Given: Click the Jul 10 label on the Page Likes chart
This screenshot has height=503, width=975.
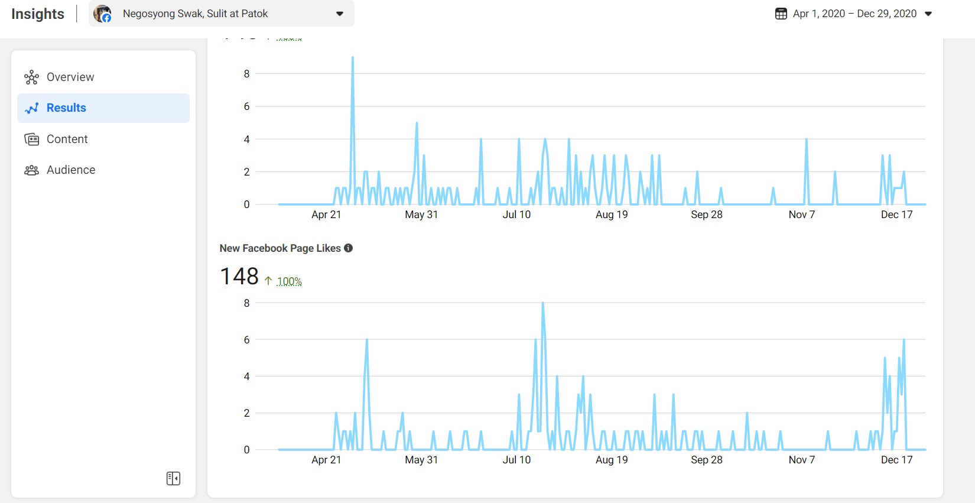Looking at the screenshot, I should (516, 460).
